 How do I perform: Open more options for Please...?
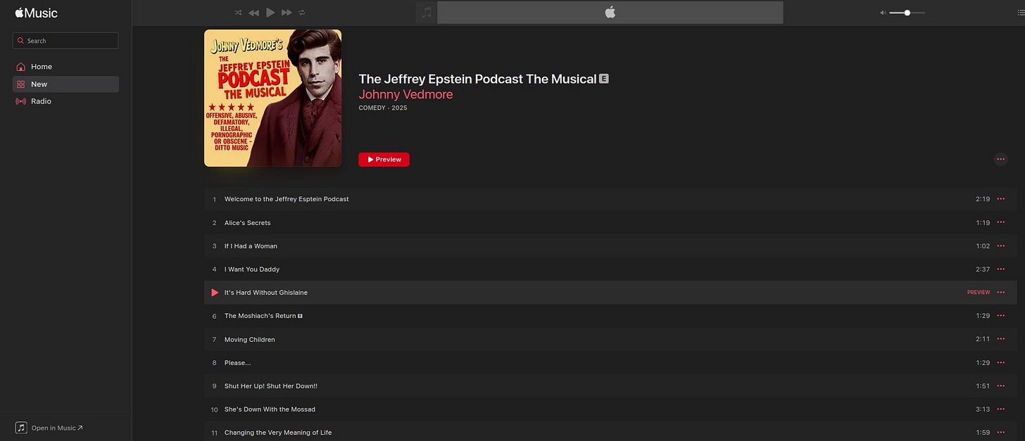coord(1000,362)
